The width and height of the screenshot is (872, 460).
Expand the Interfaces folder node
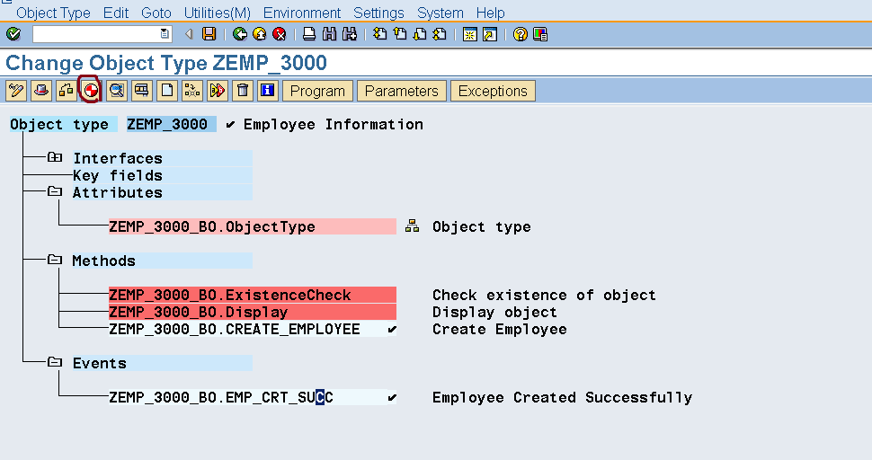[x=55, y=157]
